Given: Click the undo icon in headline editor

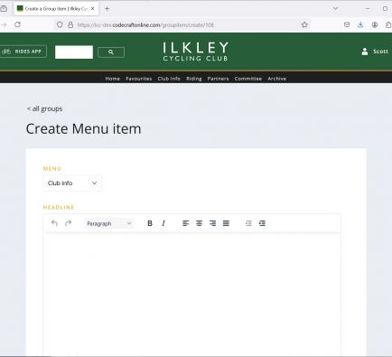Looking at the screenshot, I should click(54, 223).
